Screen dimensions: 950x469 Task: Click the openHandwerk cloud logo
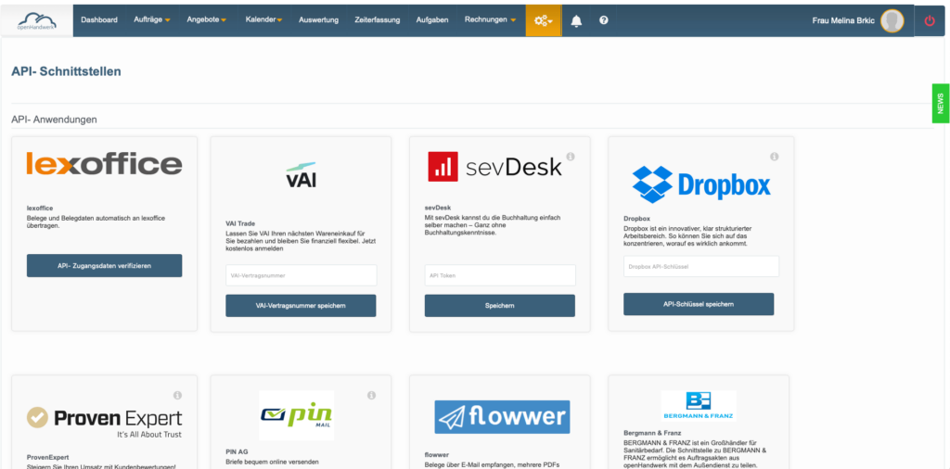[x=37, y=19]
